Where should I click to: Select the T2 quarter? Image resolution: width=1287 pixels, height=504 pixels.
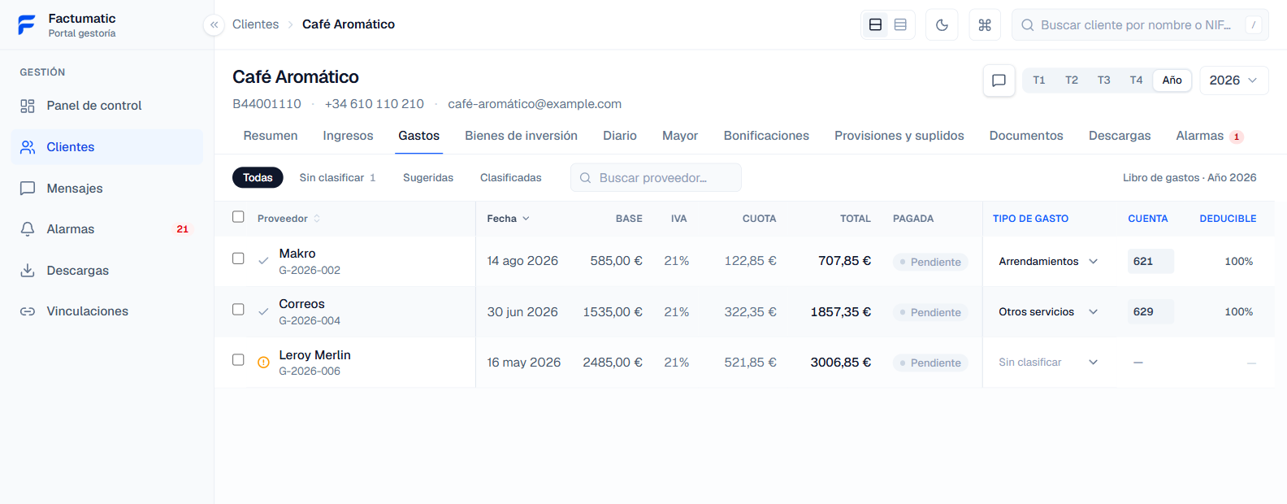coord(1072,80)
